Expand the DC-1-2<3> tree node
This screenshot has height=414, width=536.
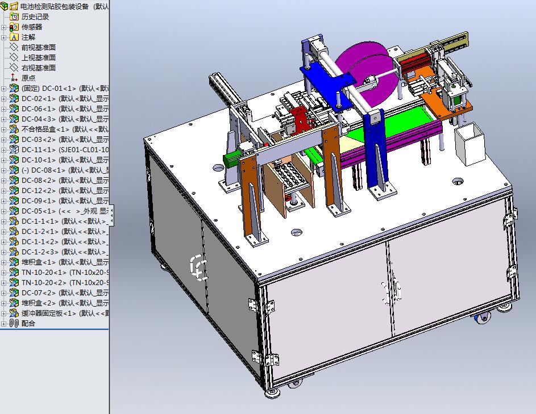point(3,252)
